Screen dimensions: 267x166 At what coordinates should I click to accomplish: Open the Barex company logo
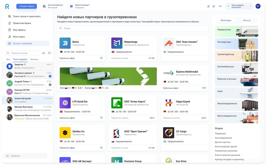[65, 43]
